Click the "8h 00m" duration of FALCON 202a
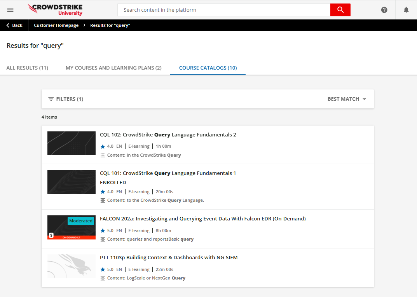Viewport: 417px width, 297px height. [x=163, y=231]
